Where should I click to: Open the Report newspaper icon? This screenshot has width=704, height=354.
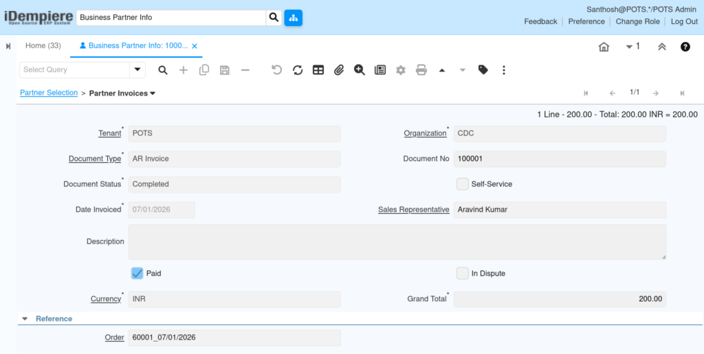[380, 70]
